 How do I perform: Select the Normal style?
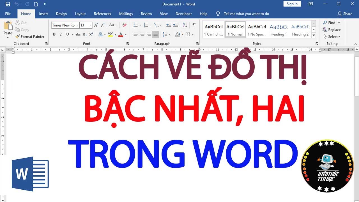point(235,29)
